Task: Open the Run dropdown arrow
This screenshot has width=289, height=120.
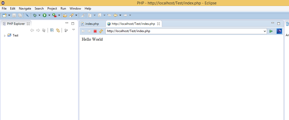Action: [x=49, y=16]
